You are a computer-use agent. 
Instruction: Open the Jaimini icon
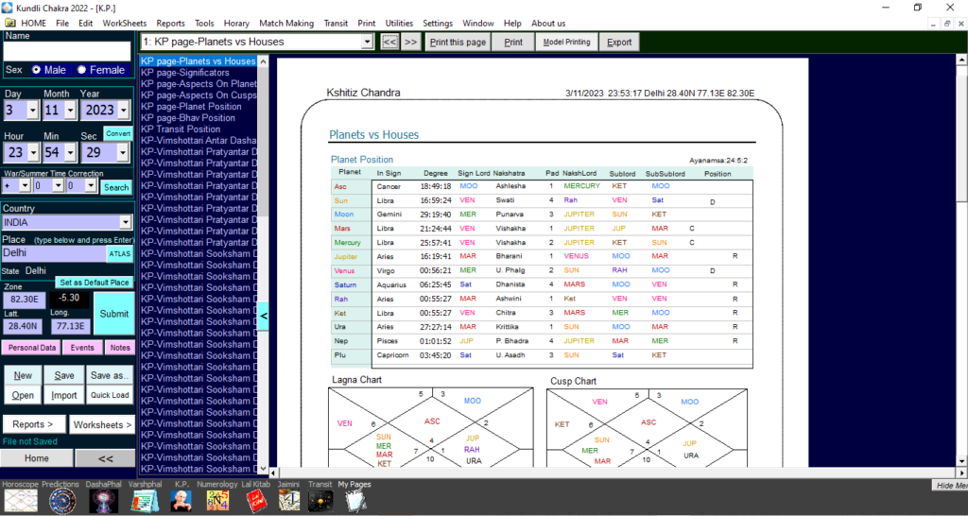(289, 501)
